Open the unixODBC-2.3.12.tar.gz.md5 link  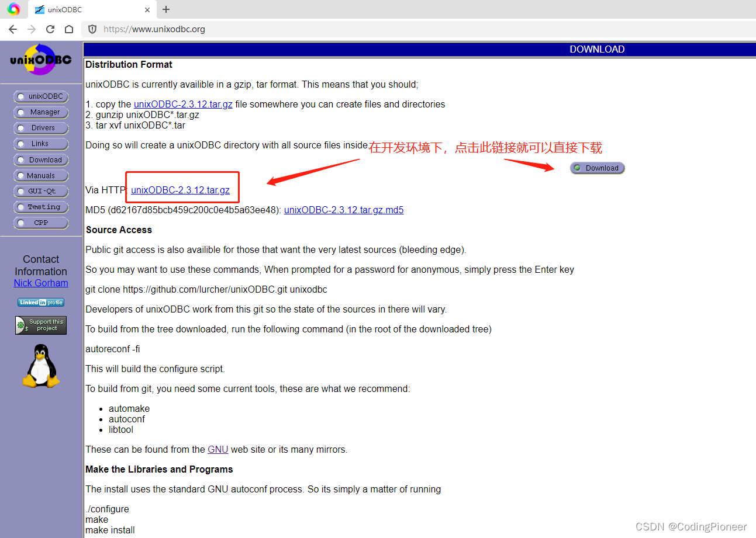coord(344,210)
